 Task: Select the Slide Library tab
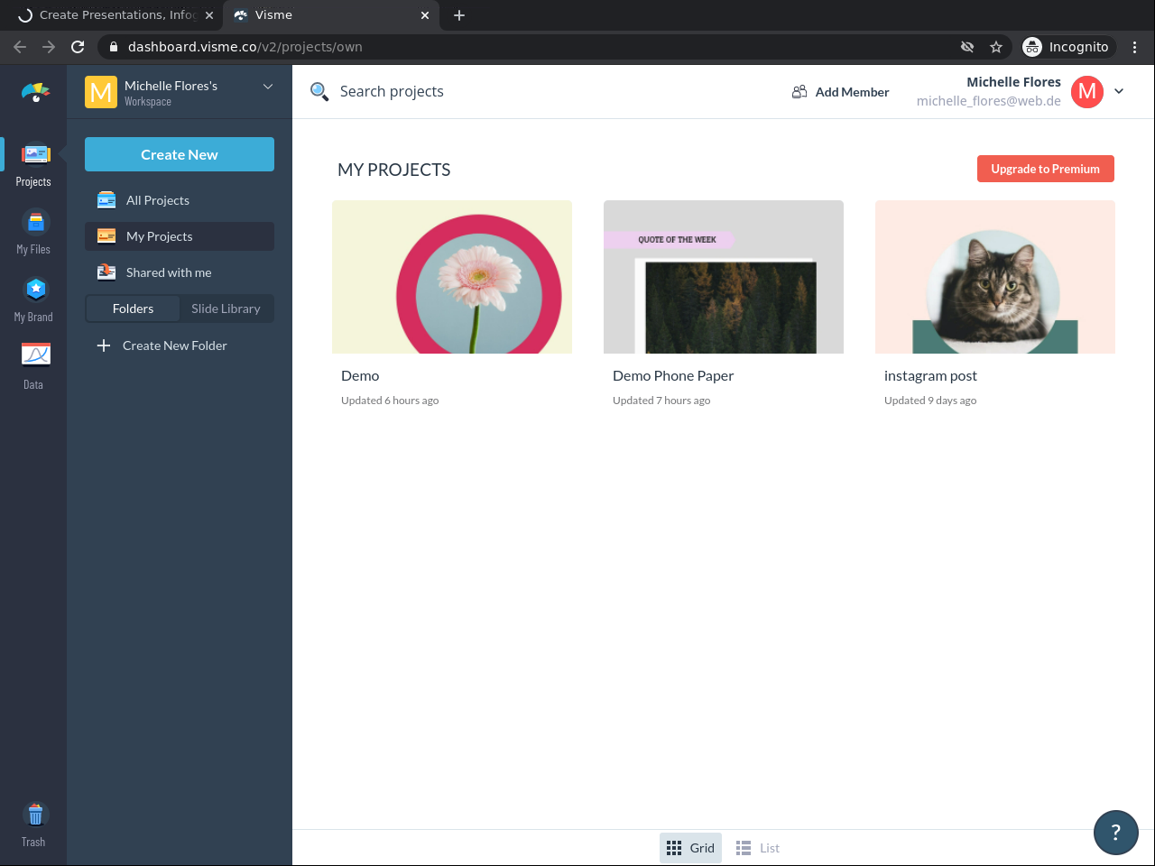coord(226,309)
